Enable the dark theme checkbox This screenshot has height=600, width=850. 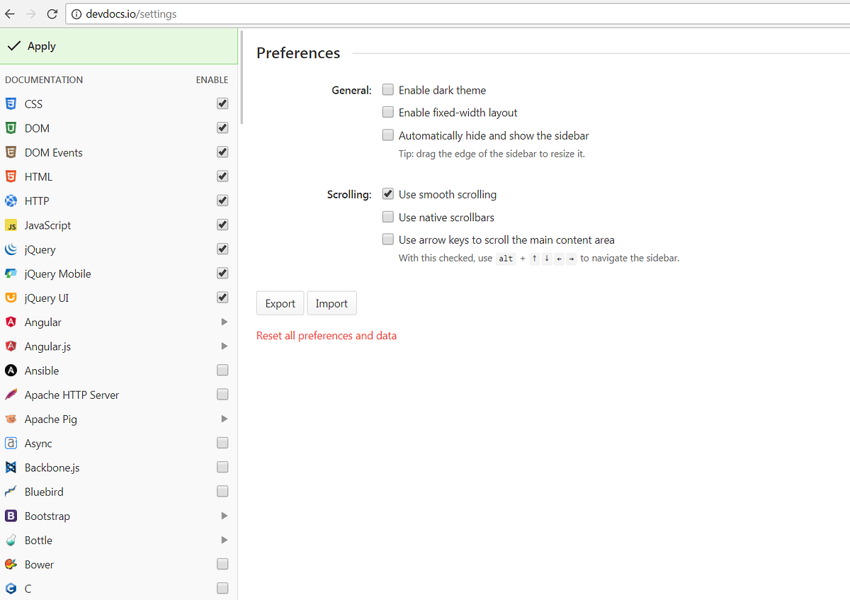[x=387, y=89]
